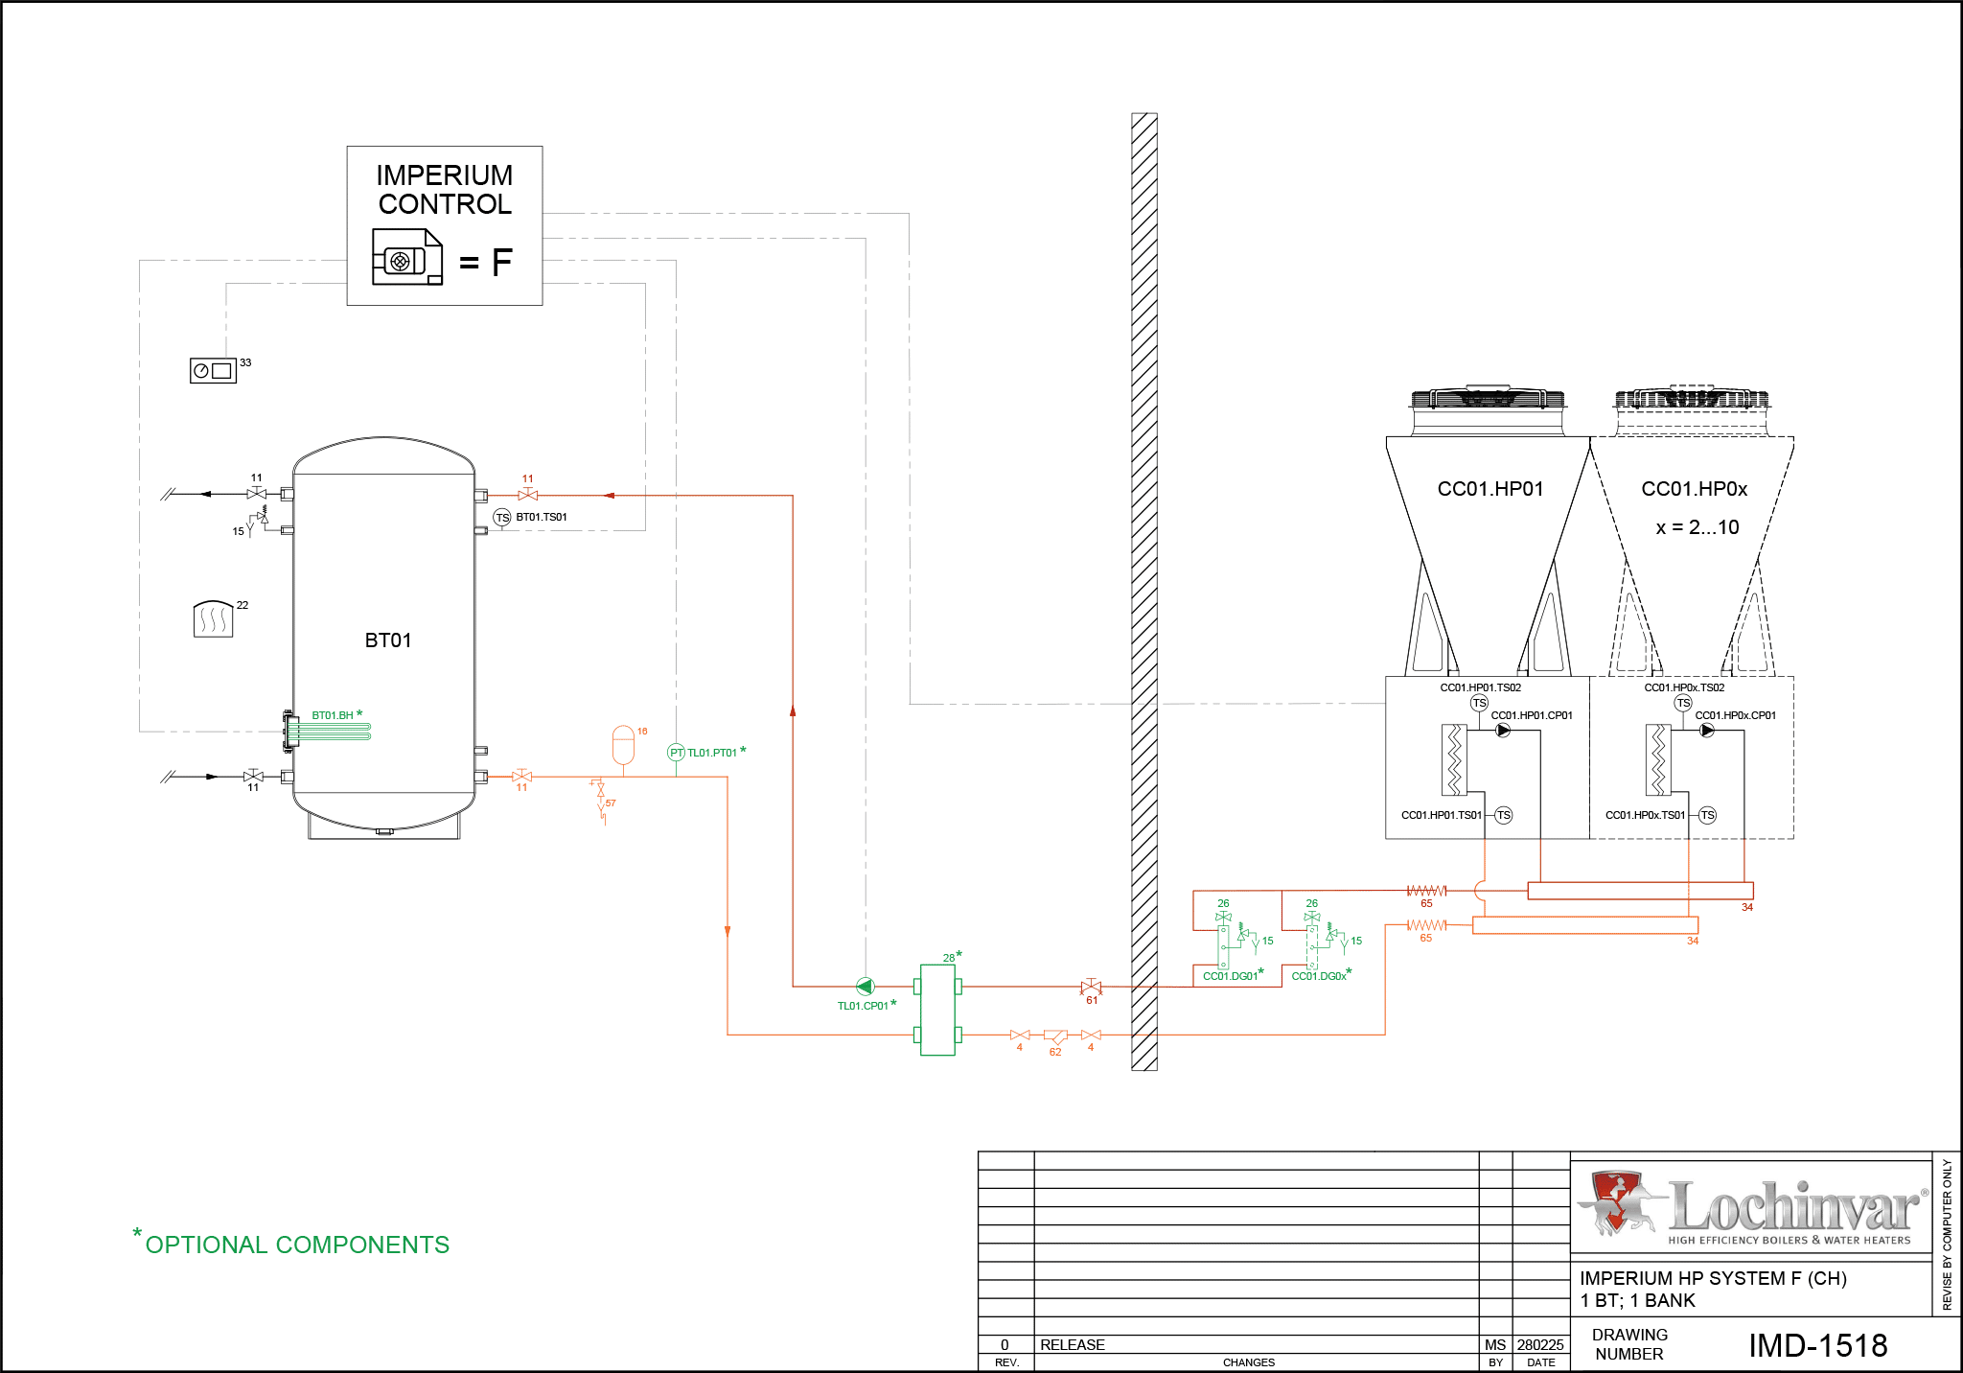Select 'IMPERIUM HP SYSTEM F (CH)' title text
Image resolution: width=1963 pixels, height=1373 pixels.
coord(1713,1278)
